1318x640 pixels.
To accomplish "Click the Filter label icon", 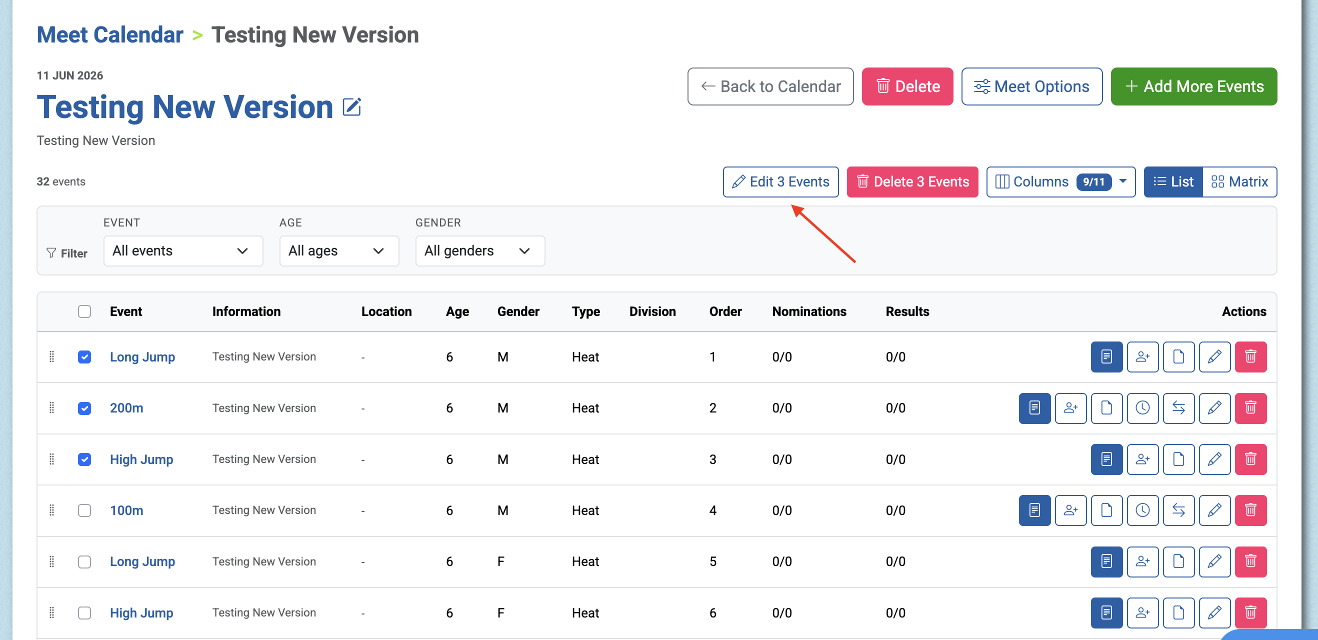I will (51, 253).
